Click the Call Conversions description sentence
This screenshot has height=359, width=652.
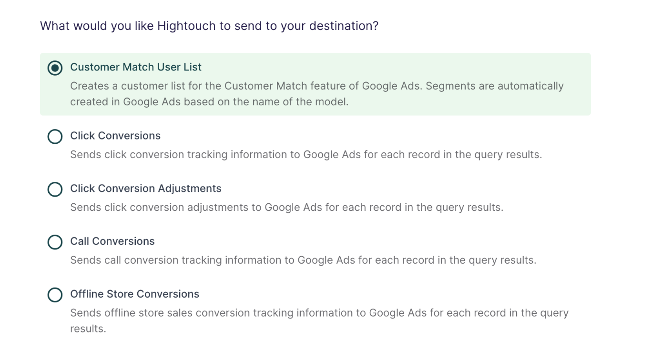point(303,260)
